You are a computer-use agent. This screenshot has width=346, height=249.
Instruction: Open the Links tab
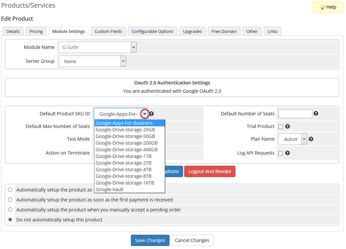[272, 31]
